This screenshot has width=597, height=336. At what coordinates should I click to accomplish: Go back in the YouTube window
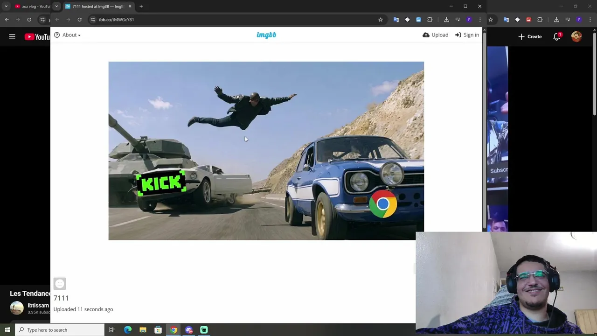tap(7, 20)
